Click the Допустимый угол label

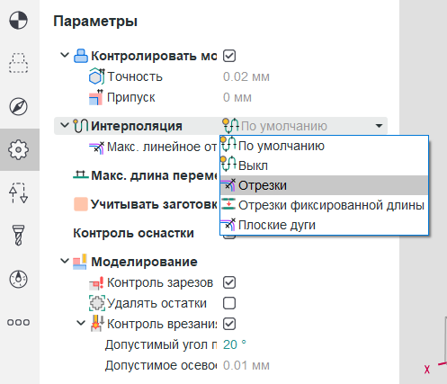(161, 344)
